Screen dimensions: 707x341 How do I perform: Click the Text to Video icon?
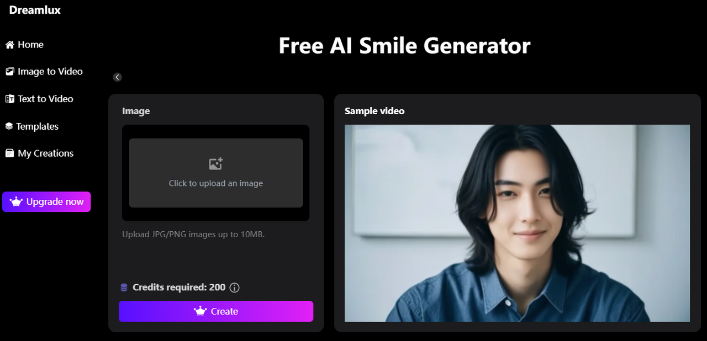[x=9, y=99]
